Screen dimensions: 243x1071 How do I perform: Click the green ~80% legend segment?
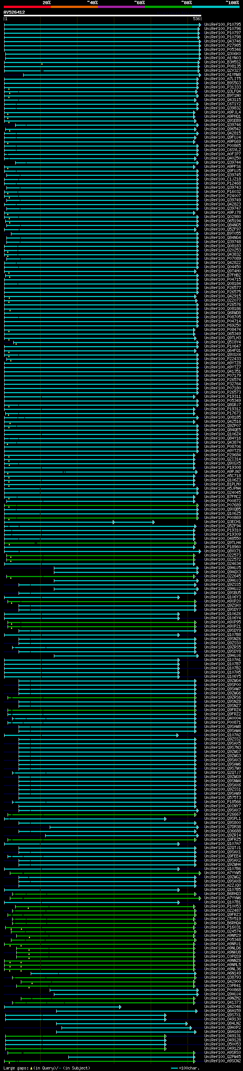(169, 7)
